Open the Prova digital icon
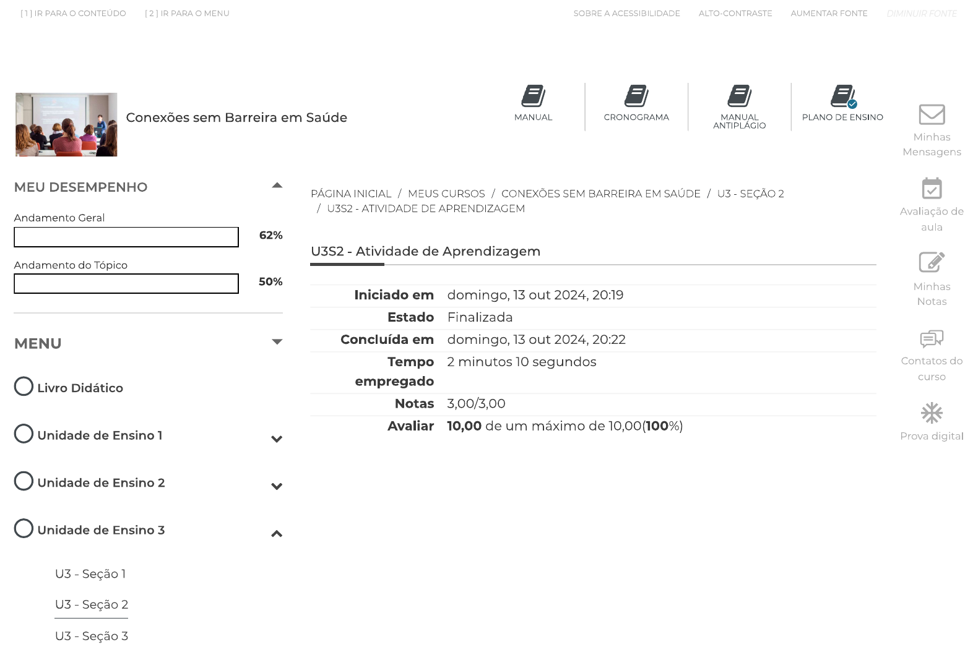Viewport: 973px width, 668px height. (x=932, y=413)
